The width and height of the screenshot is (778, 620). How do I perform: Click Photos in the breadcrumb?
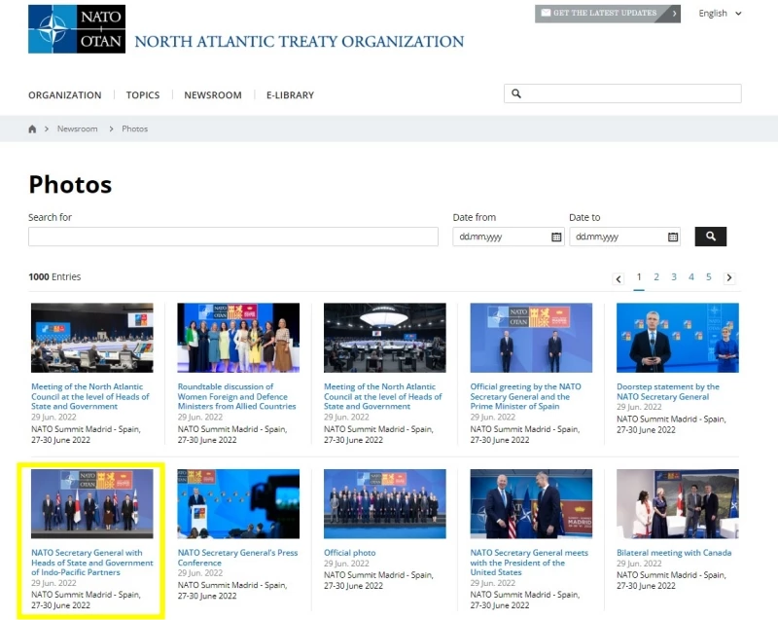[135, 128]
